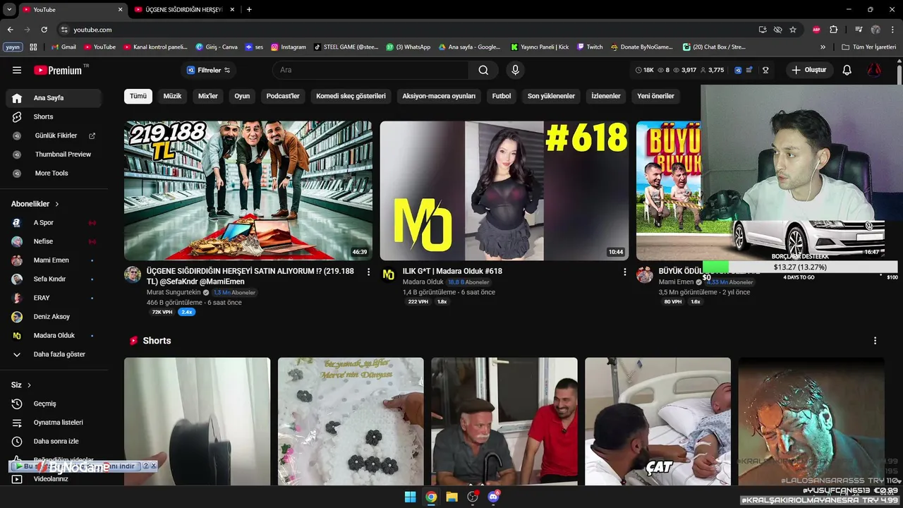The width and height of the screenshot is (903, 508).
Task: Select the Podcast'ler chip
Action: [x=283, y=96]
